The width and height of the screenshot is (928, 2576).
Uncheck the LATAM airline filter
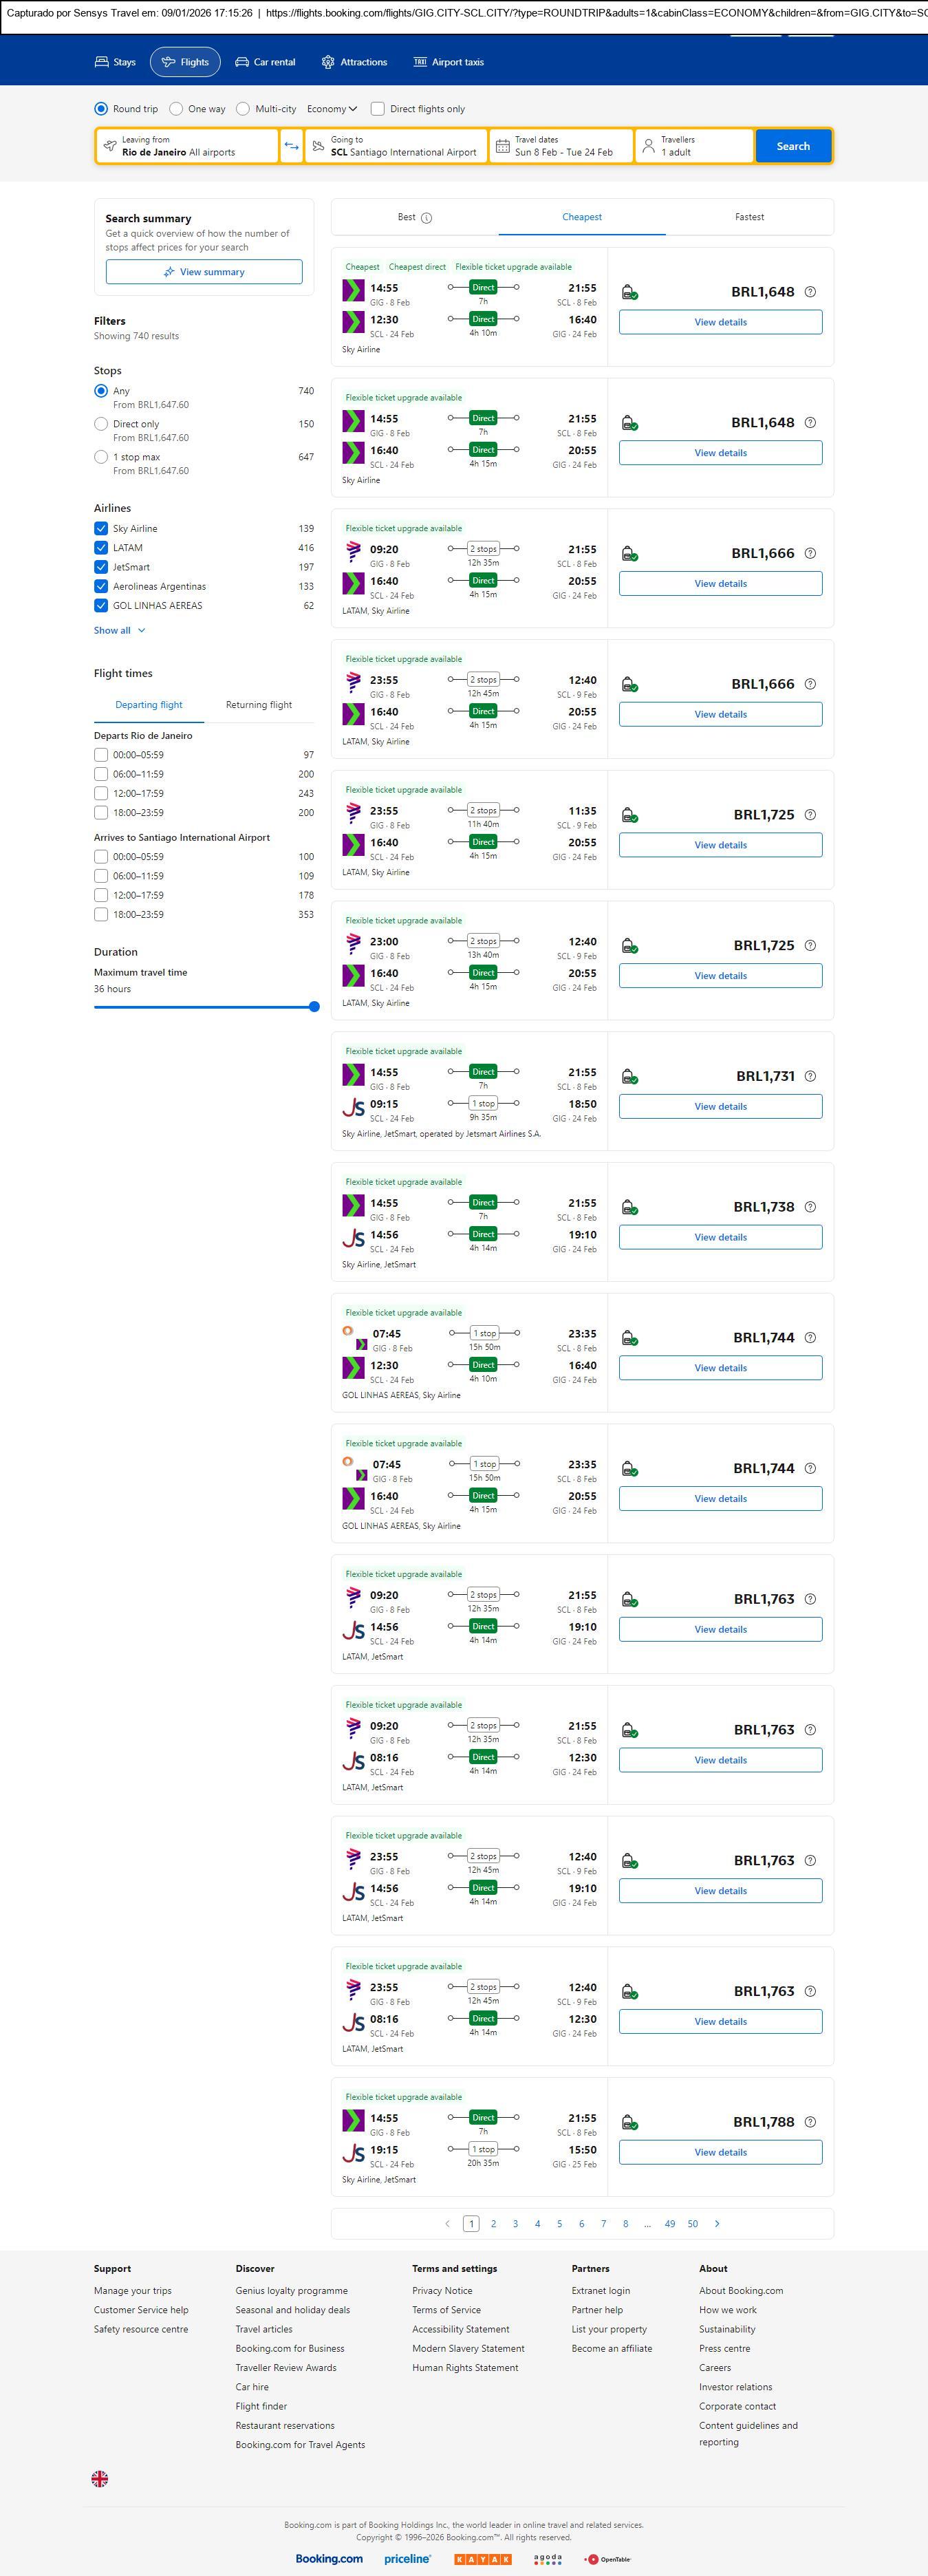[x=101, y=548]
